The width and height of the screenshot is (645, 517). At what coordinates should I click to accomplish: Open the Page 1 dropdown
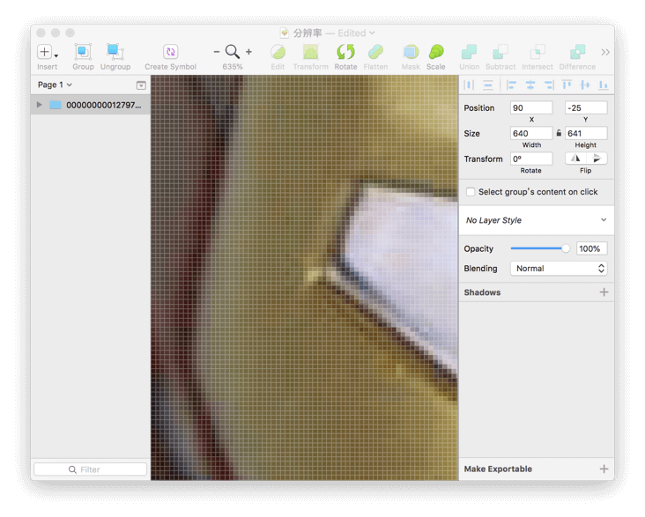click(x=55, y=85)
